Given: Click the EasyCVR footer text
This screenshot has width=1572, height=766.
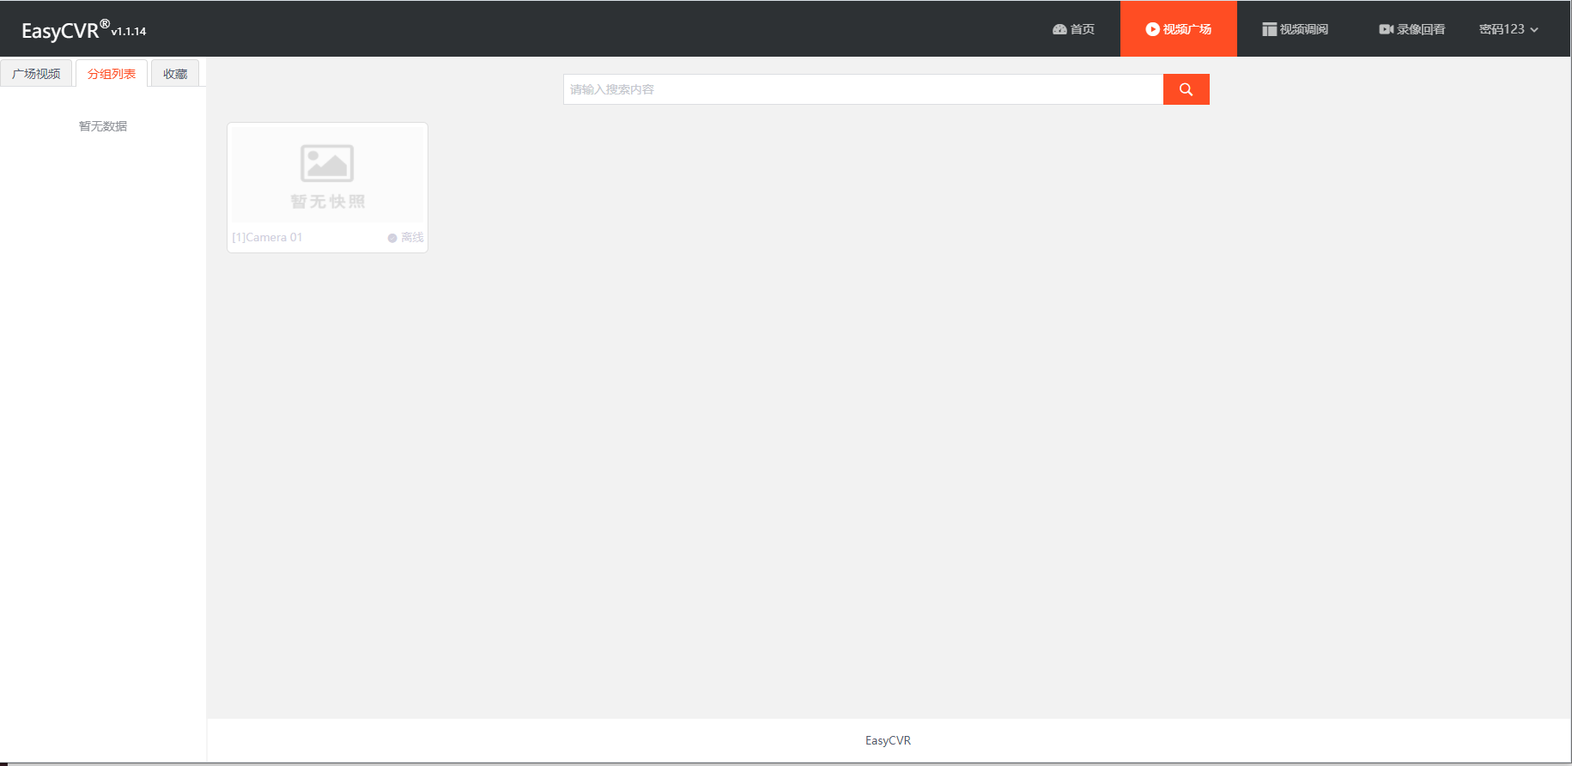Looking at the screenshot, I should (x=888, y=740).
